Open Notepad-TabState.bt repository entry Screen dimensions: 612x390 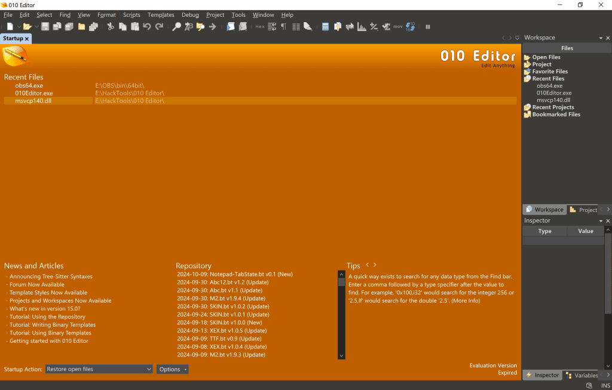click(234, 274)
